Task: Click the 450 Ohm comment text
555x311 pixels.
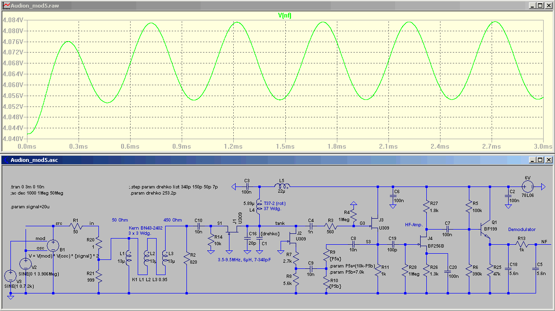Action: coord(173,220)
